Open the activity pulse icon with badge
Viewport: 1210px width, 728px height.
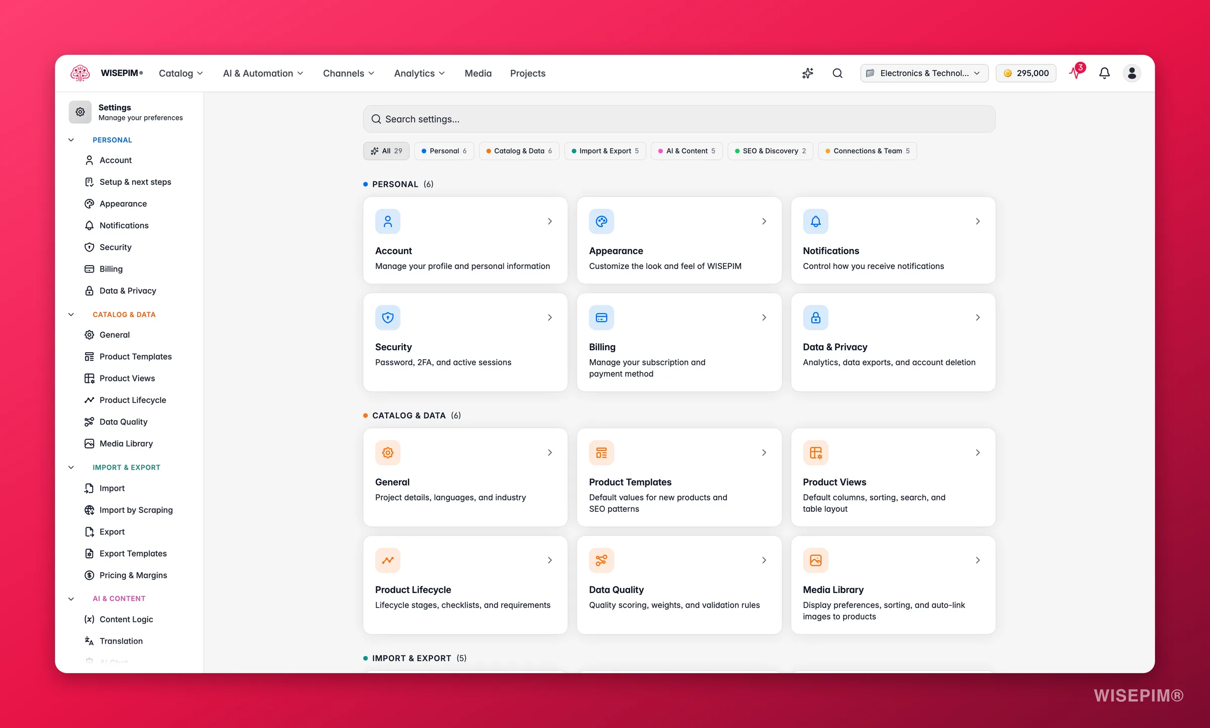click(x=1076, y=72)
